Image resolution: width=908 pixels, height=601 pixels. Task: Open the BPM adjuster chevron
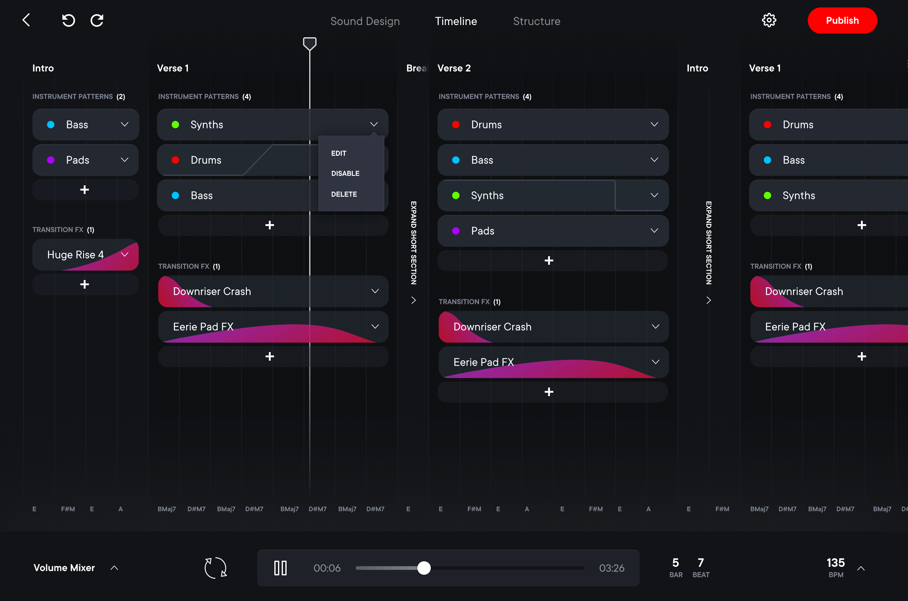pyautogui.click(x=861, y=568)
